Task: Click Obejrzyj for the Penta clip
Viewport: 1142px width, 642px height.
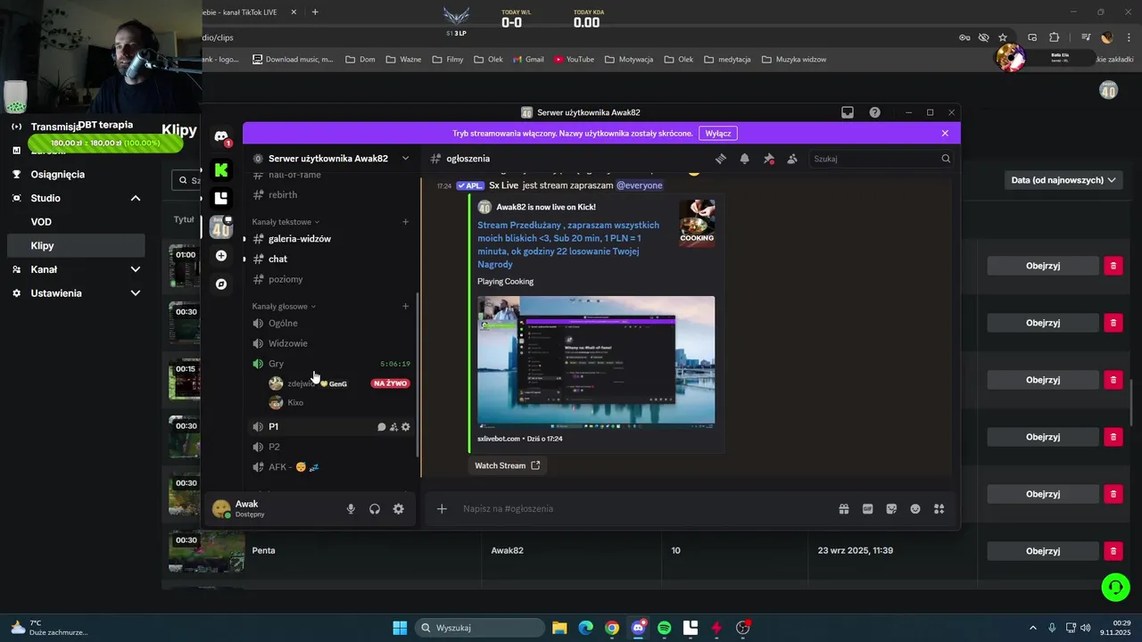Action: (1043, 551)
